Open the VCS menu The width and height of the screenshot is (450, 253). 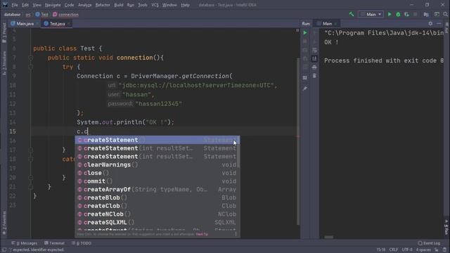[x=155, y=5]
